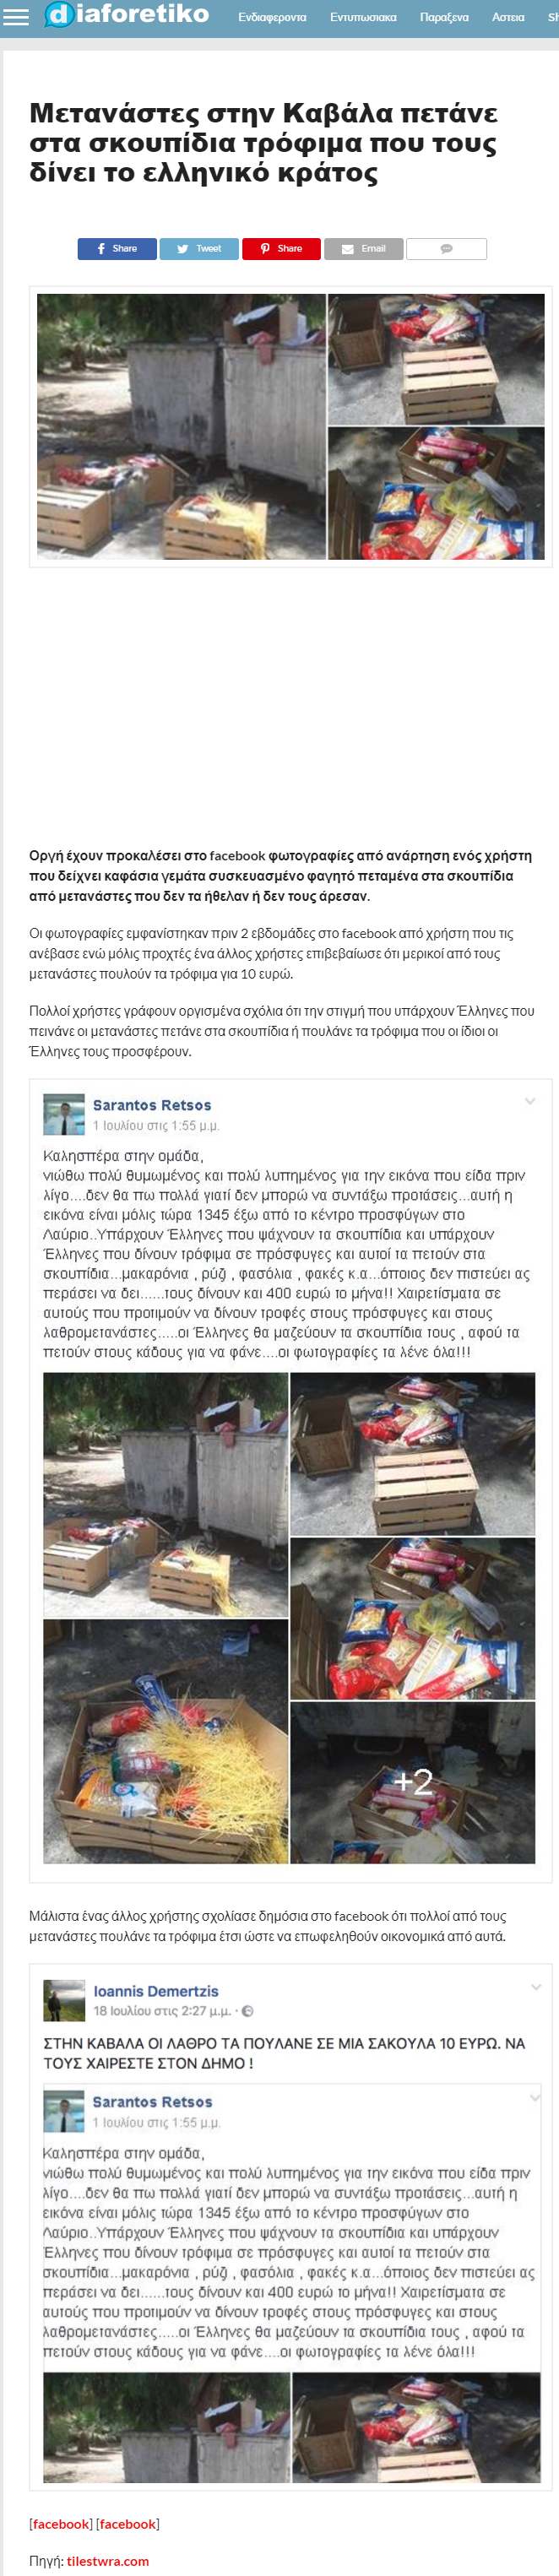Click Sarantos Retsos profile picture in first post
Viewport: 559px width, 2576px height.
pyautogui.click(x=64, y=1114)
